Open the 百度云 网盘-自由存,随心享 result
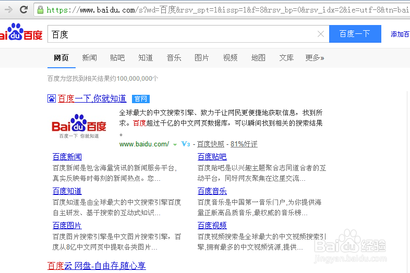Viewport: 410px width, 273px height. 97,266
